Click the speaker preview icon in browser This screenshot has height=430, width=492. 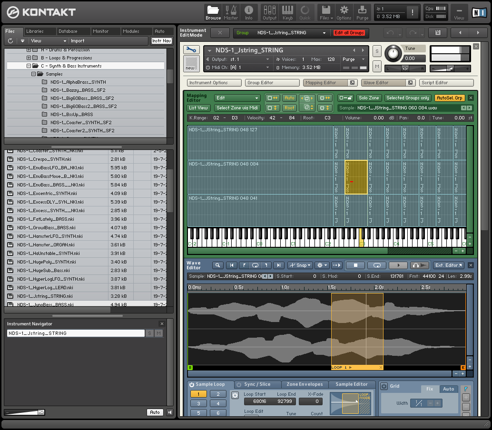click(170, 412)
